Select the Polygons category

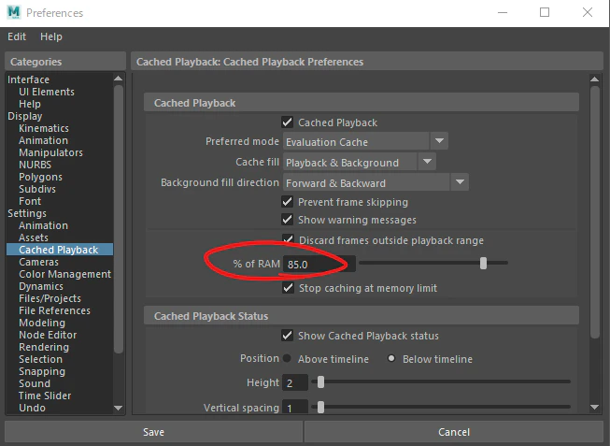click(x=40, y=177)
